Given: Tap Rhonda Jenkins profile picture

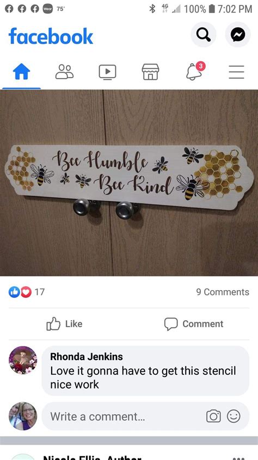Looking at the screenshot, I should coord(23,360).
